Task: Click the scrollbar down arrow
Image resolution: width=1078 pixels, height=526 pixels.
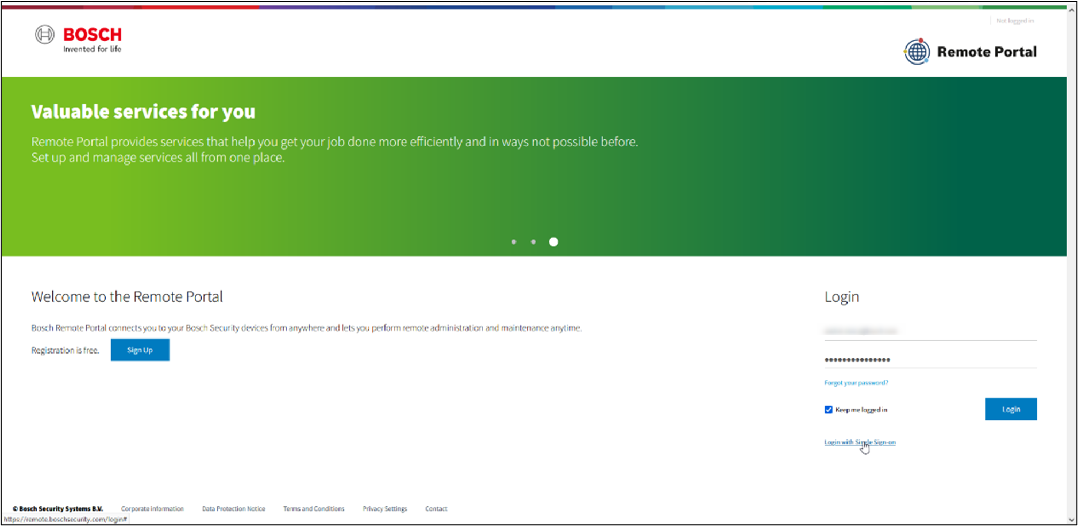Action: coord(1072,520)
